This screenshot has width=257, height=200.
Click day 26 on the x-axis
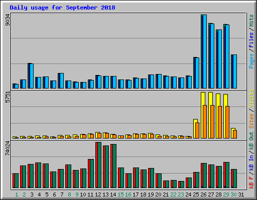(x=203, y=194)
